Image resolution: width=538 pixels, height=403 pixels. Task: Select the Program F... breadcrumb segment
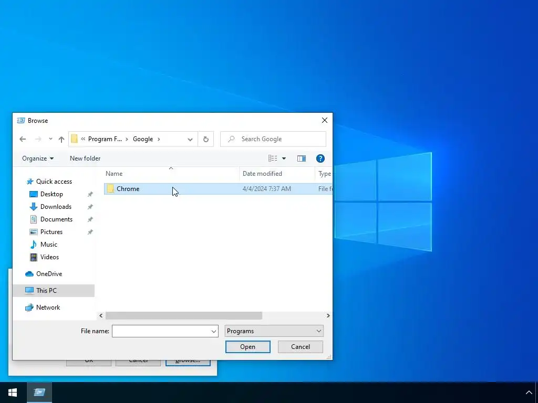(x=105, y=139)
